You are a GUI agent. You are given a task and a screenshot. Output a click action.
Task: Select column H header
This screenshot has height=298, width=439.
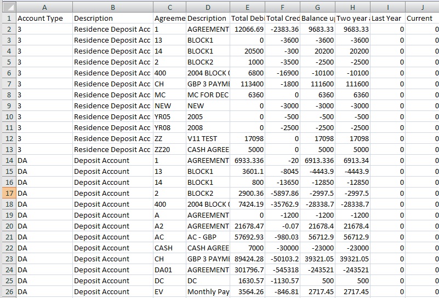352,8
